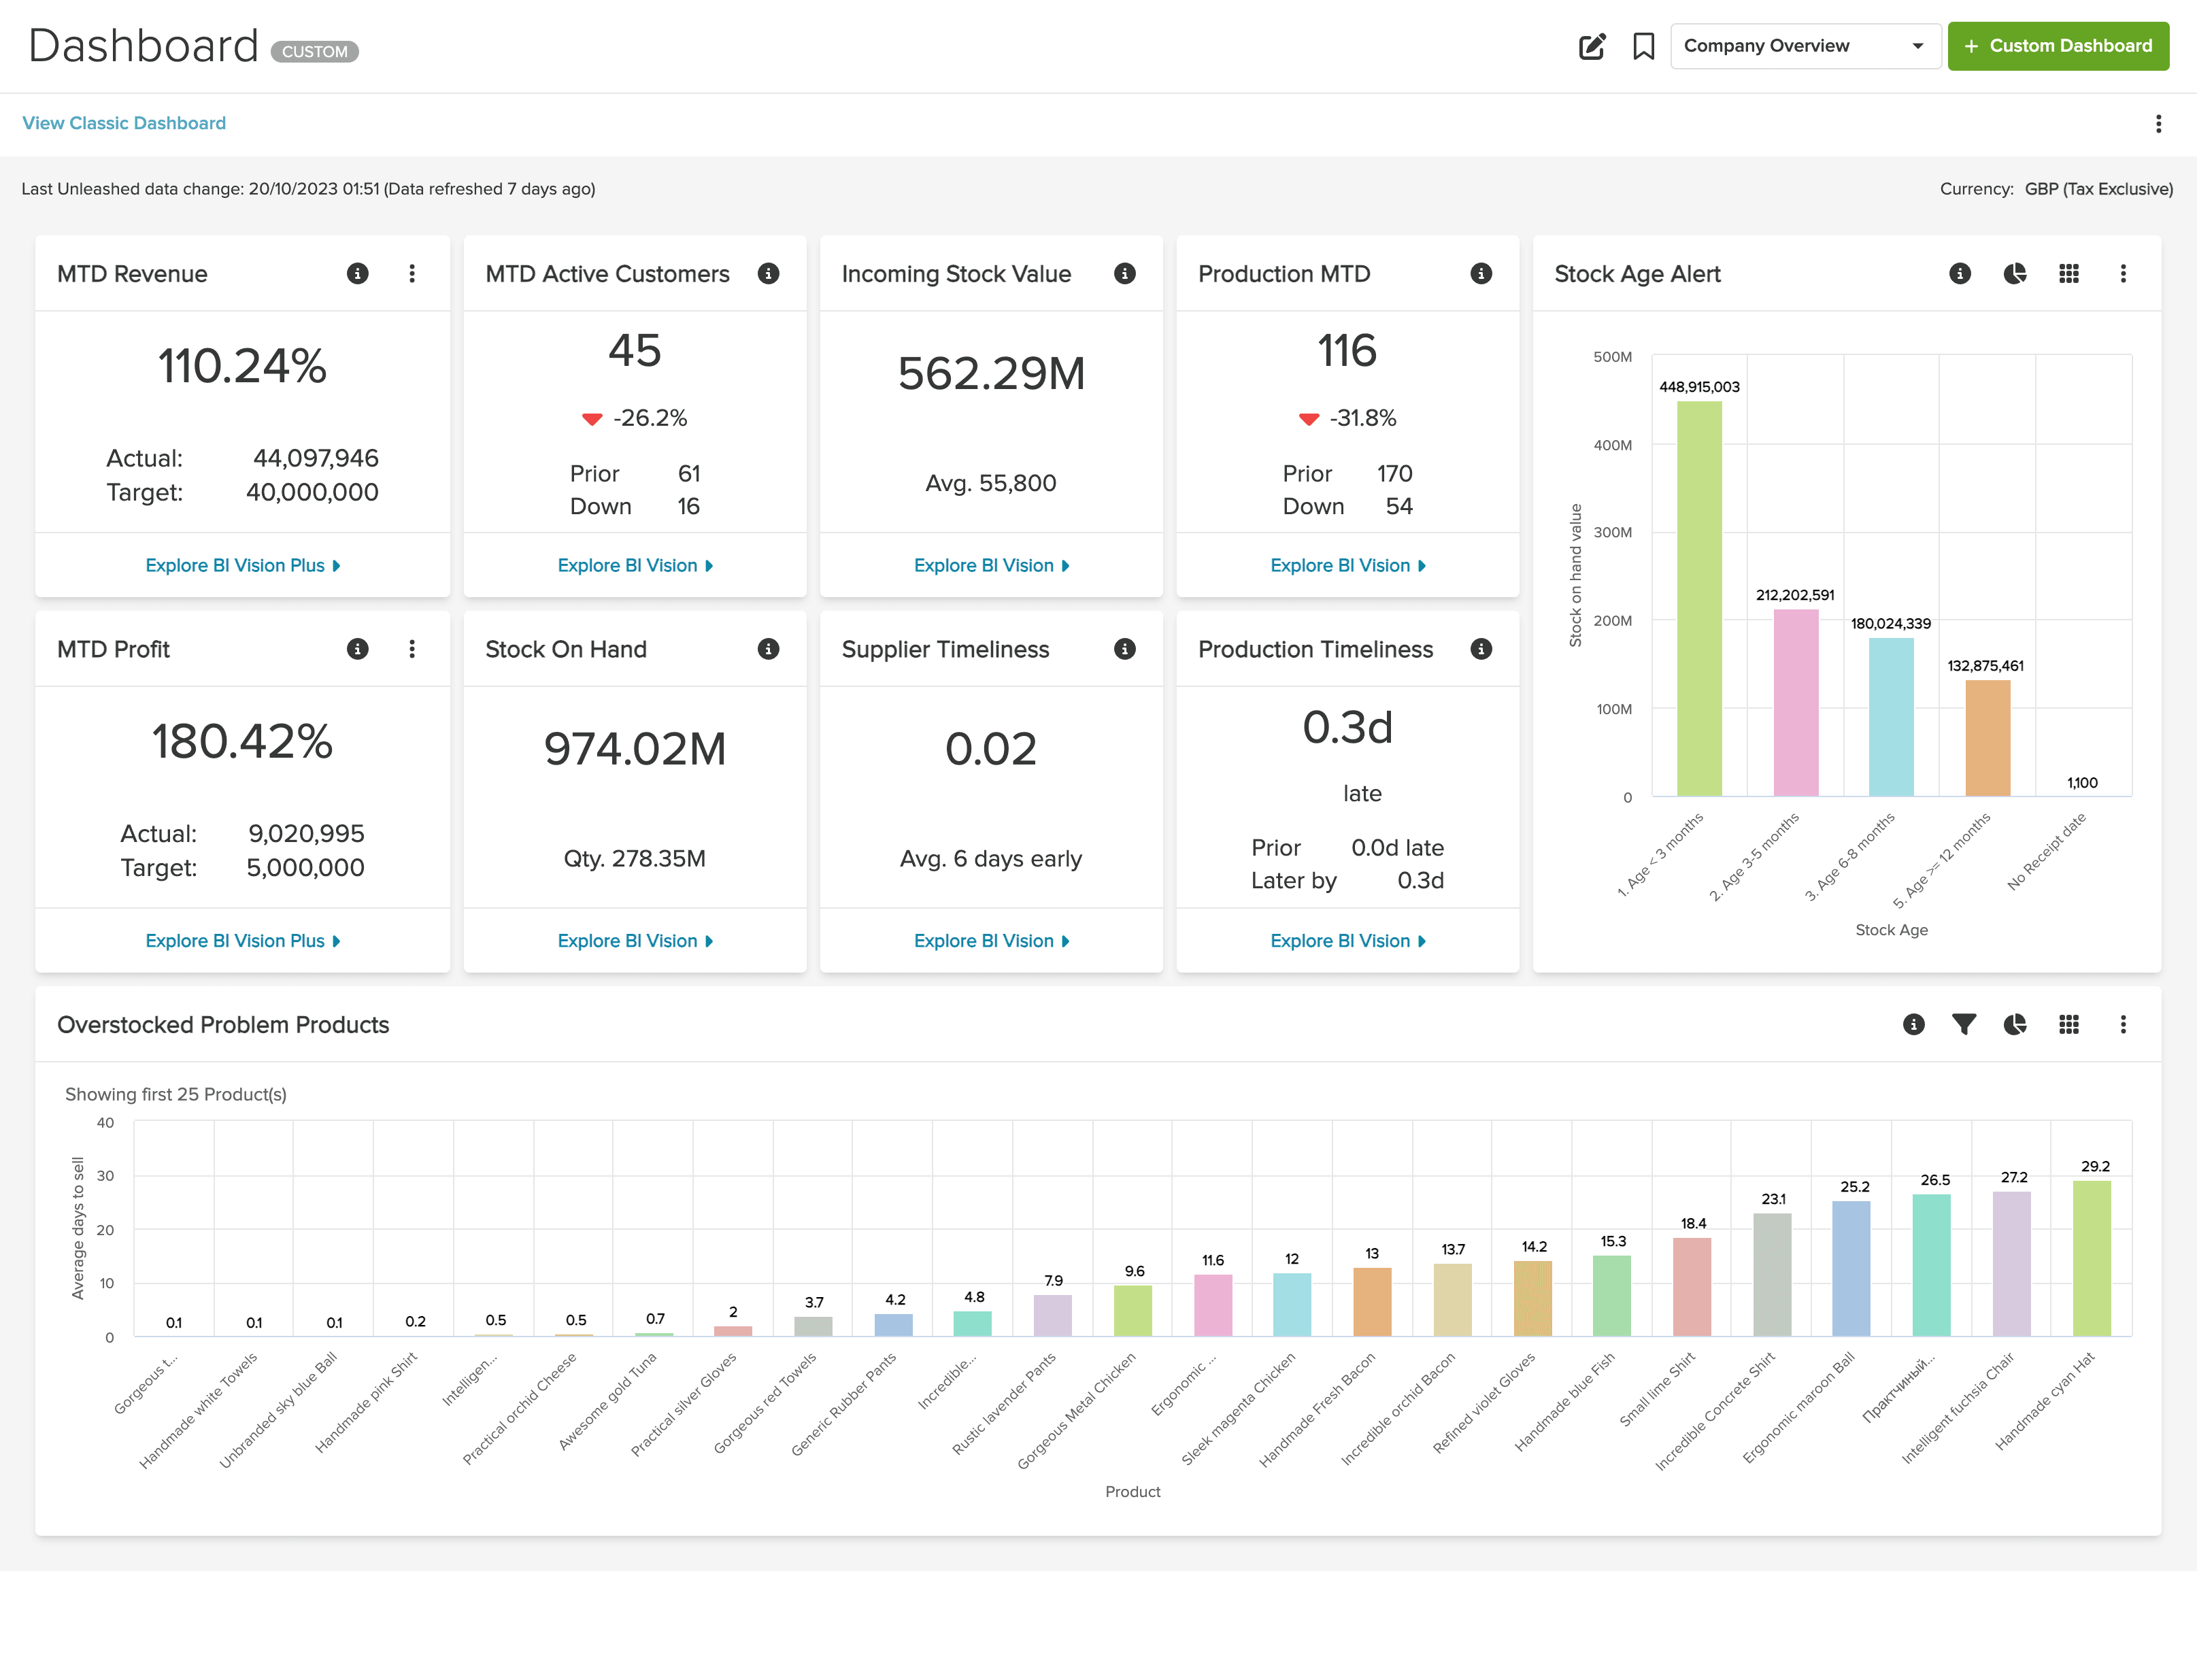Click the edit dashboard pencil icon
2197x1680 pixels.
(x=1591, y=46)
